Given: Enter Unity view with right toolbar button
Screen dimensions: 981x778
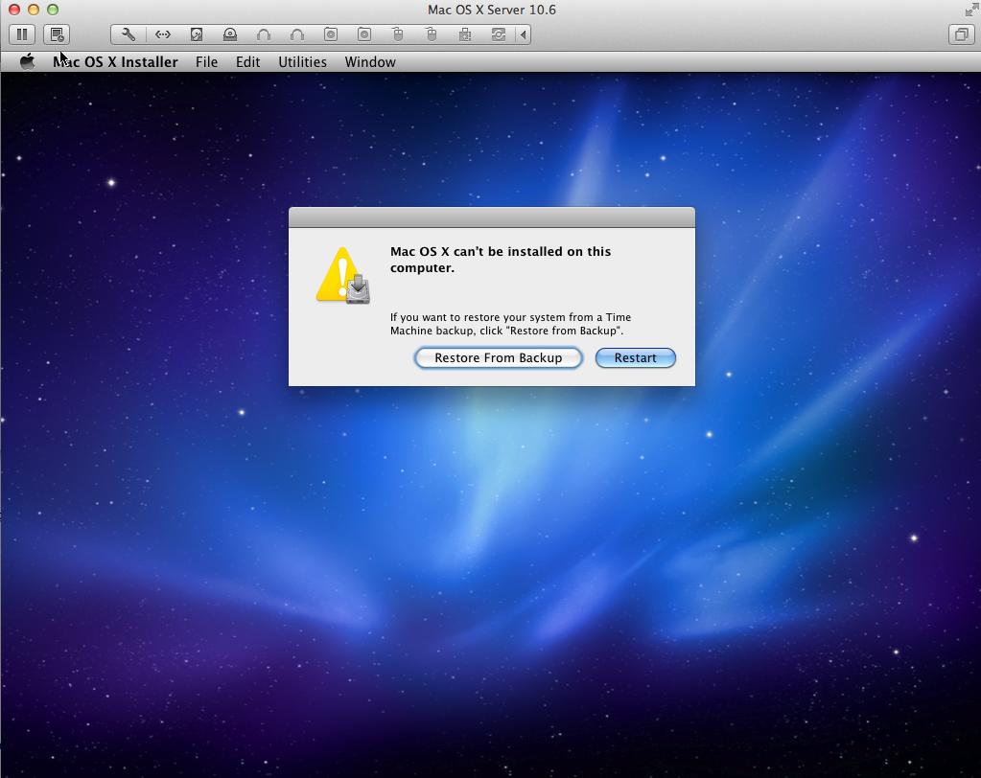Looking at the screenshot, I should click(x=961, y=34).
